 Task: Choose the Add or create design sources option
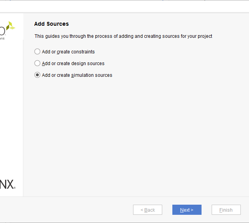37,63
